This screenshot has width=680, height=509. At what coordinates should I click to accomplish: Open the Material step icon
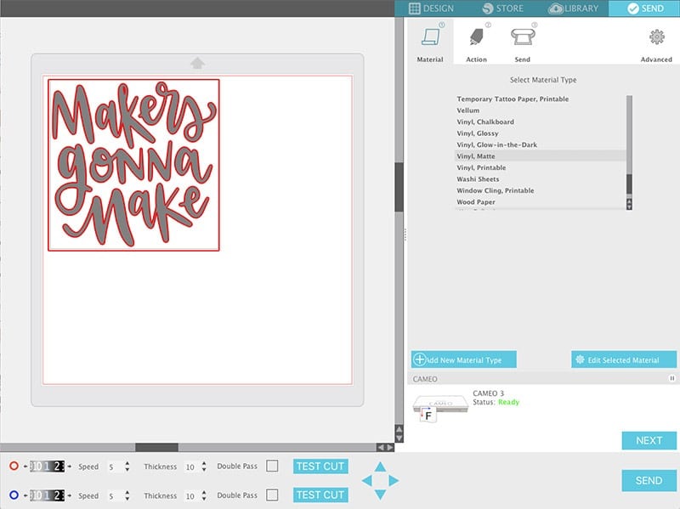click(430, 38)
